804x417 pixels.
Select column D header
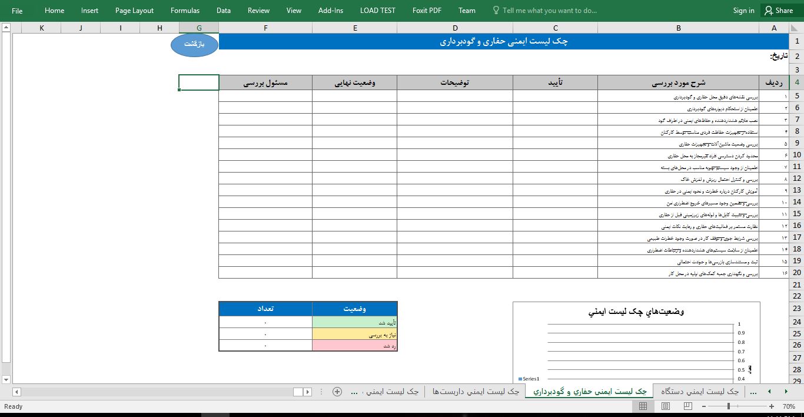(x=455, y=28)
